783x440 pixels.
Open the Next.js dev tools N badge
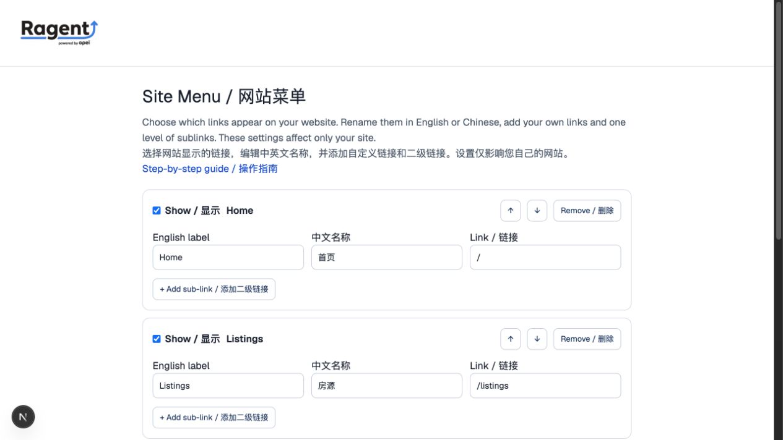[x=23, y=417]
